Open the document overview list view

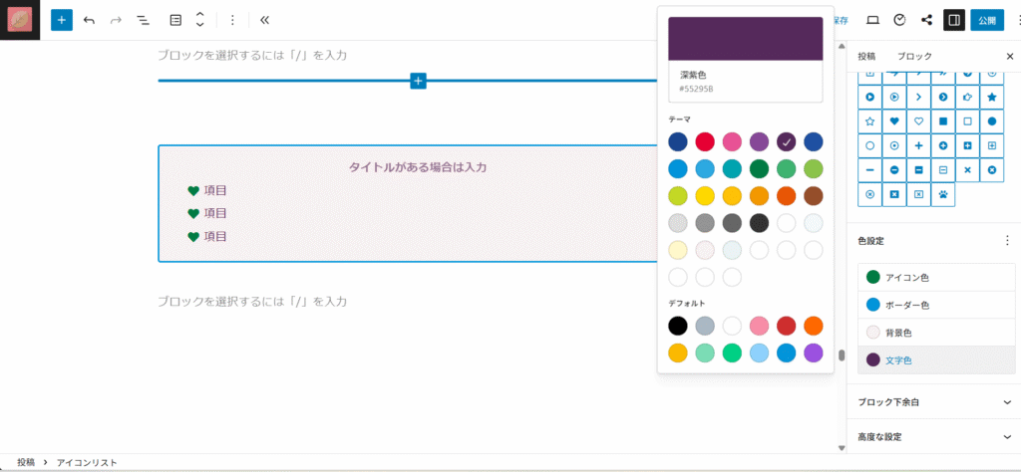(143, 20)
